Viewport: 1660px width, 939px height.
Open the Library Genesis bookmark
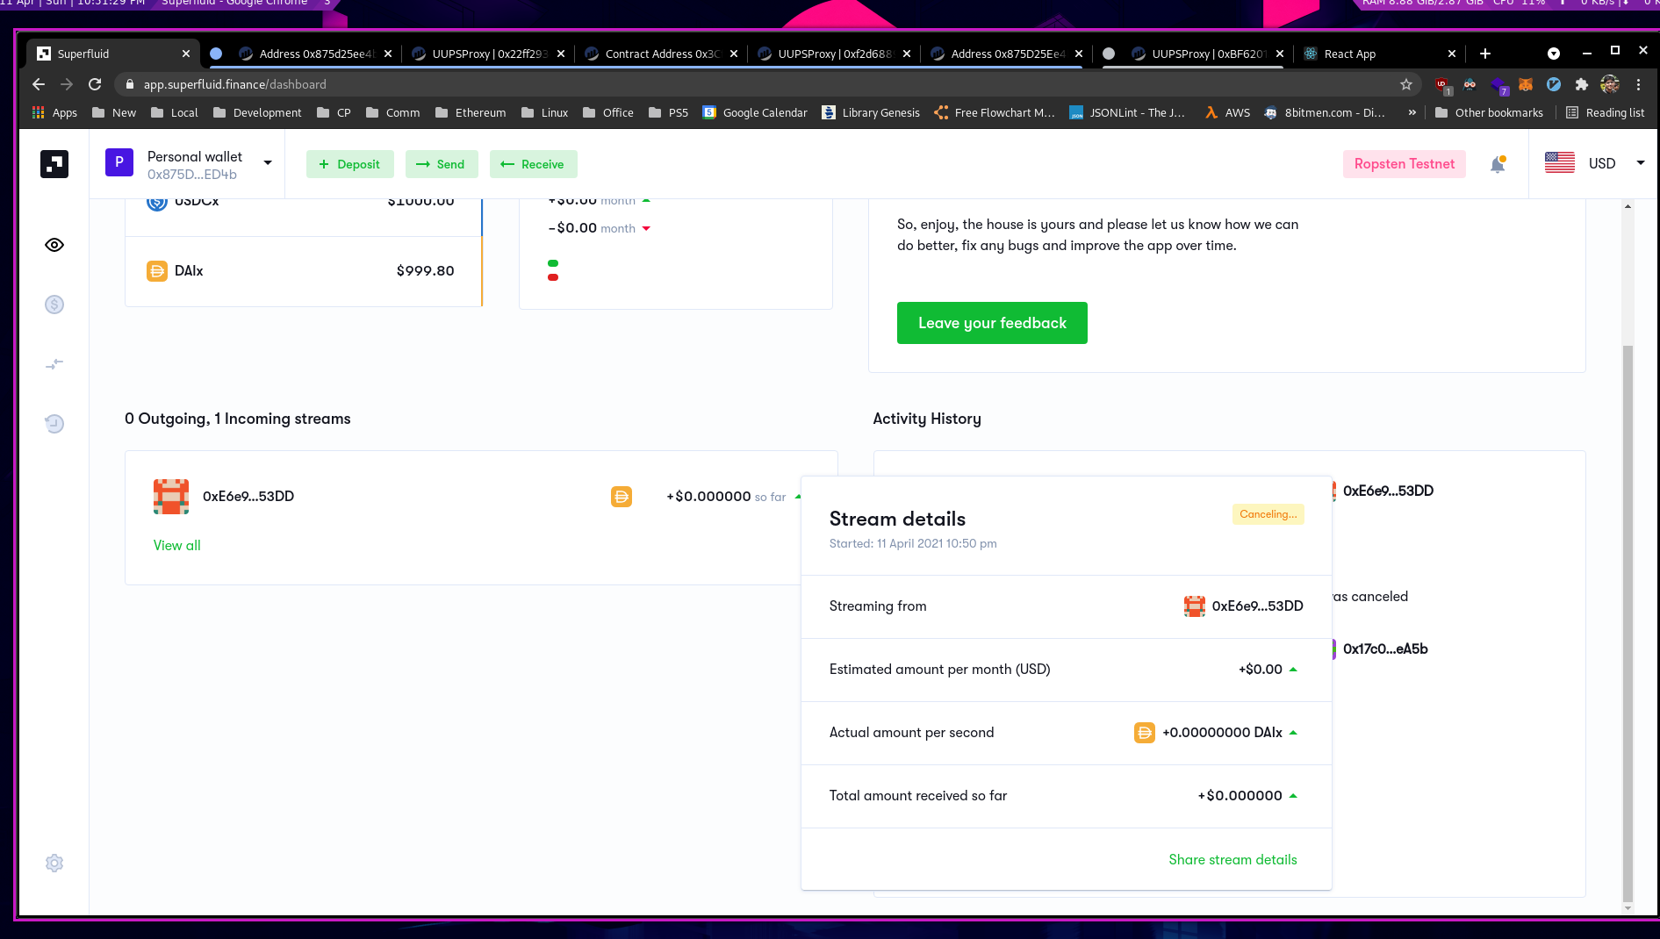(x=871, y=112)
